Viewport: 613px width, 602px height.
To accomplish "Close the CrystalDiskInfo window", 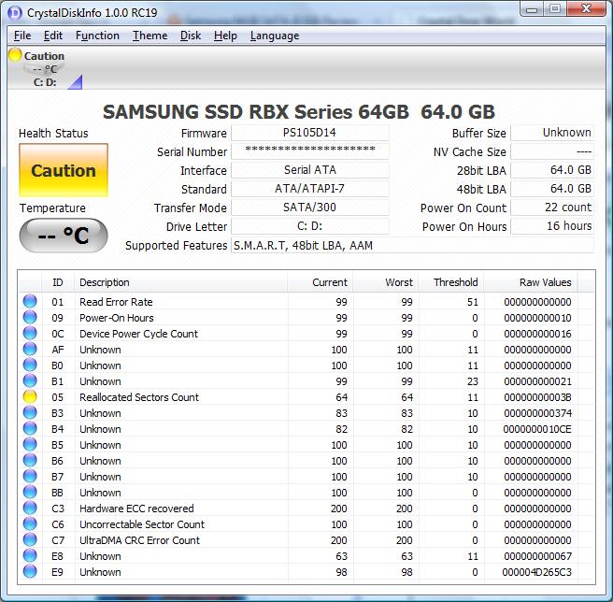I will coord(586,9).
